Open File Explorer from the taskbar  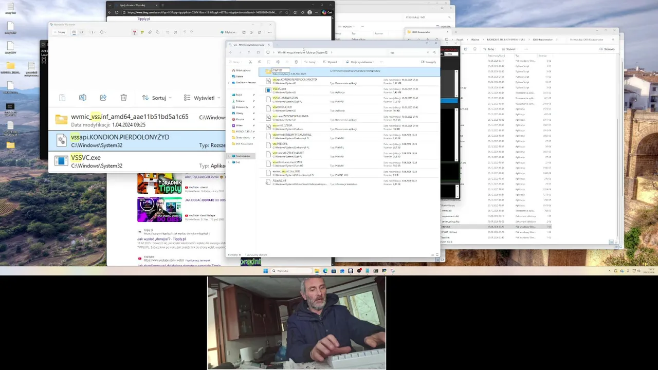click(x=317, y=271)
